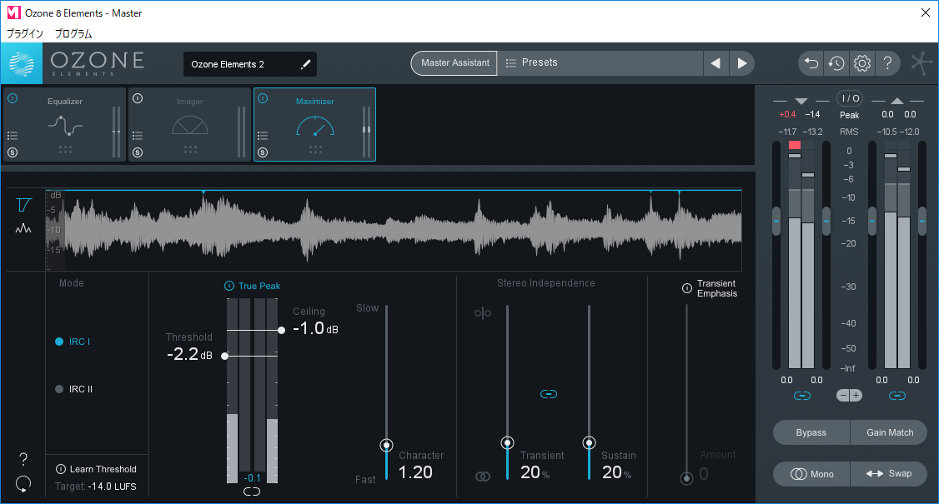
Task: Click the Target -14.0 LUFS value
Action: click(112, 487)
